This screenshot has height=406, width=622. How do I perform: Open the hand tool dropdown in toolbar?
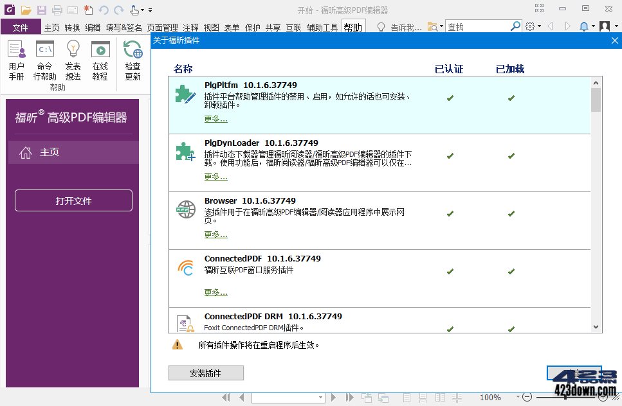pos(143,10)
